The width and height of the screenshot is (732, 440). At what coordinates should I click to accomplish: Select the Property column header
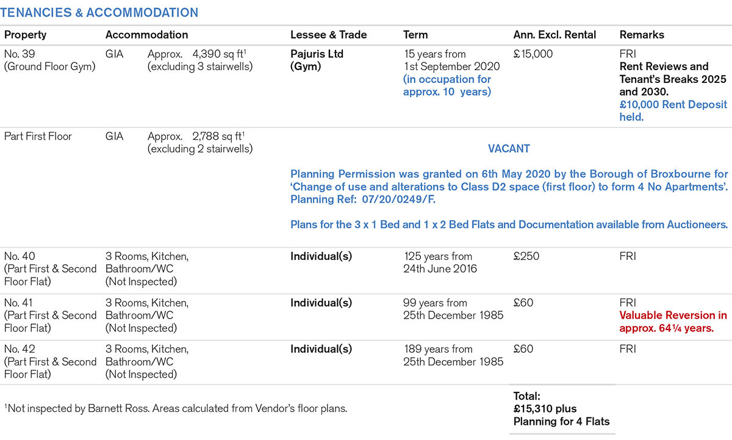pos(25,35)
